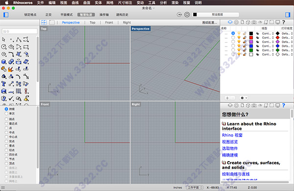Enable the 端点 object snap checkbox
The image size is (294, 191).
6,119
